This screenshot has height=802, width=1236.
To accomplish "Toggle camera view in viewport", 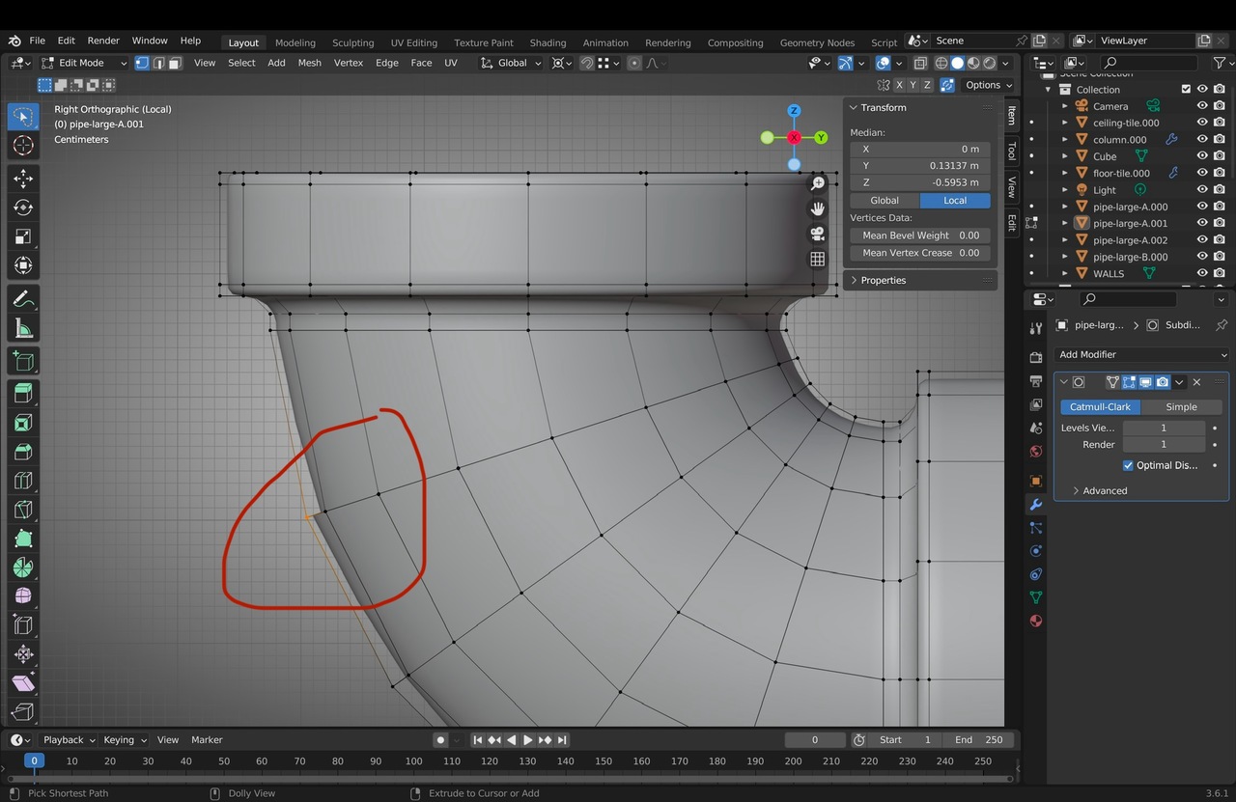I will [x=818, y=234].
